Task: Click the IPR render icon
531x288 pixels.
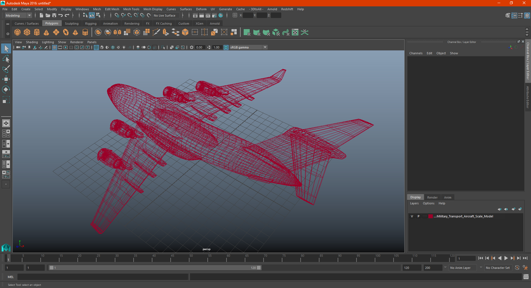Action: pyautogui.click(x=208, y=16)
